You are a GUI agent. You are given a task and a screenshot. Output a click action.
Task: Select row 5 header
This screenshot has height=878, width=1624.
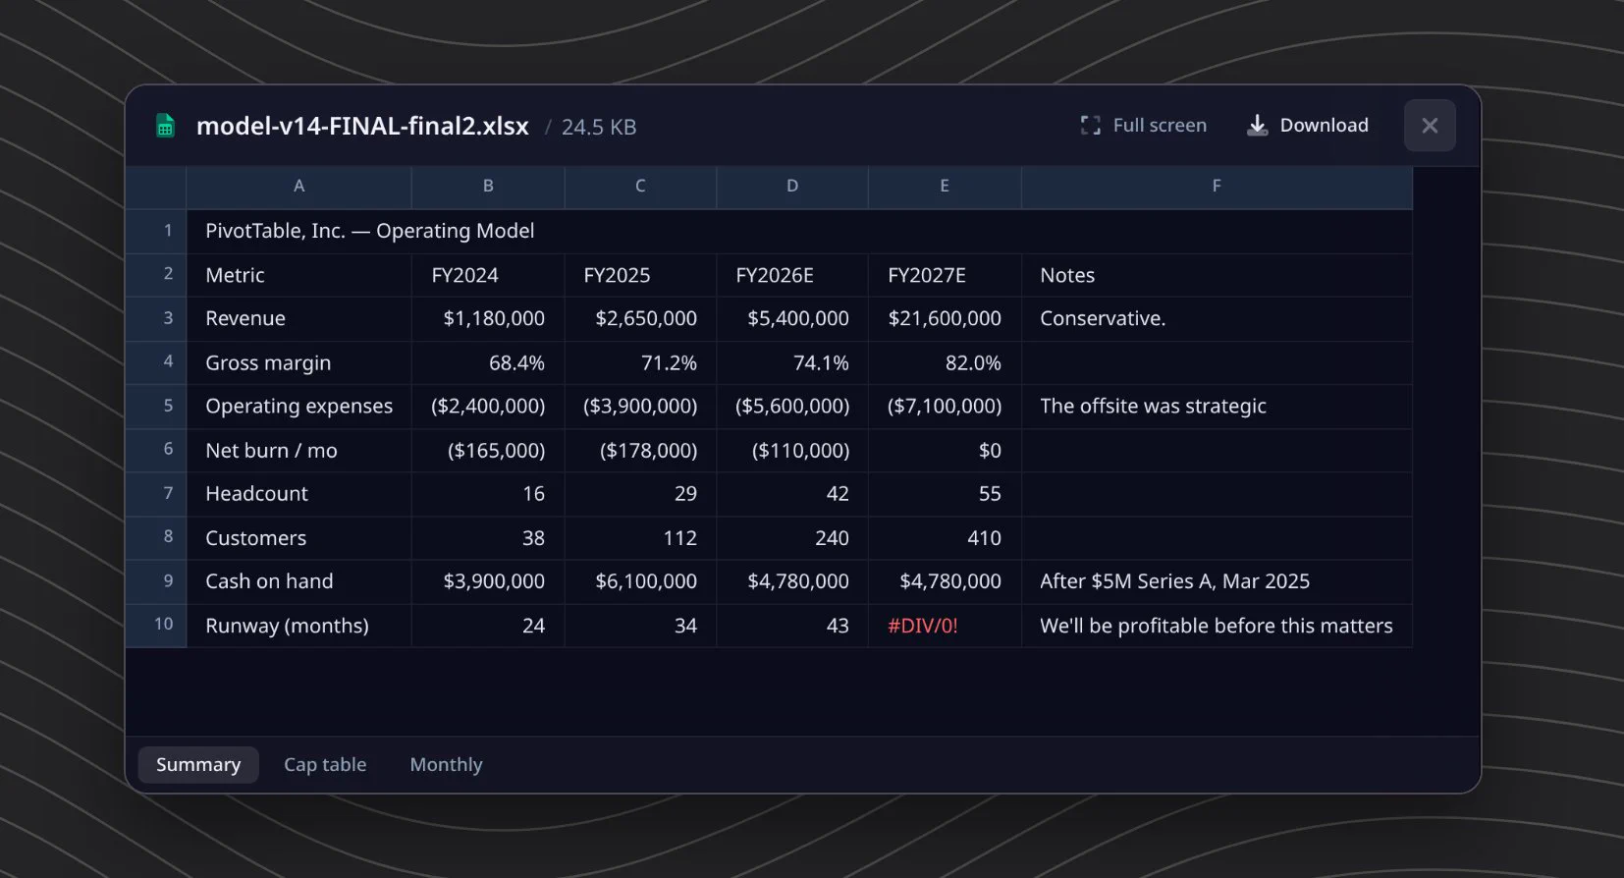pyautogui.click(x=156, y=406)
